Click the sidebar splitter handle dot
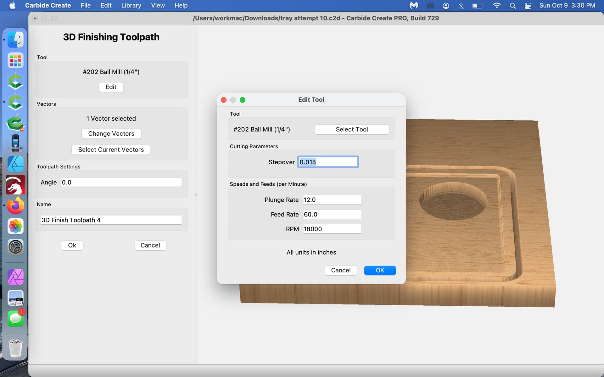Screen dimensions: 604x377 point(196,194)
